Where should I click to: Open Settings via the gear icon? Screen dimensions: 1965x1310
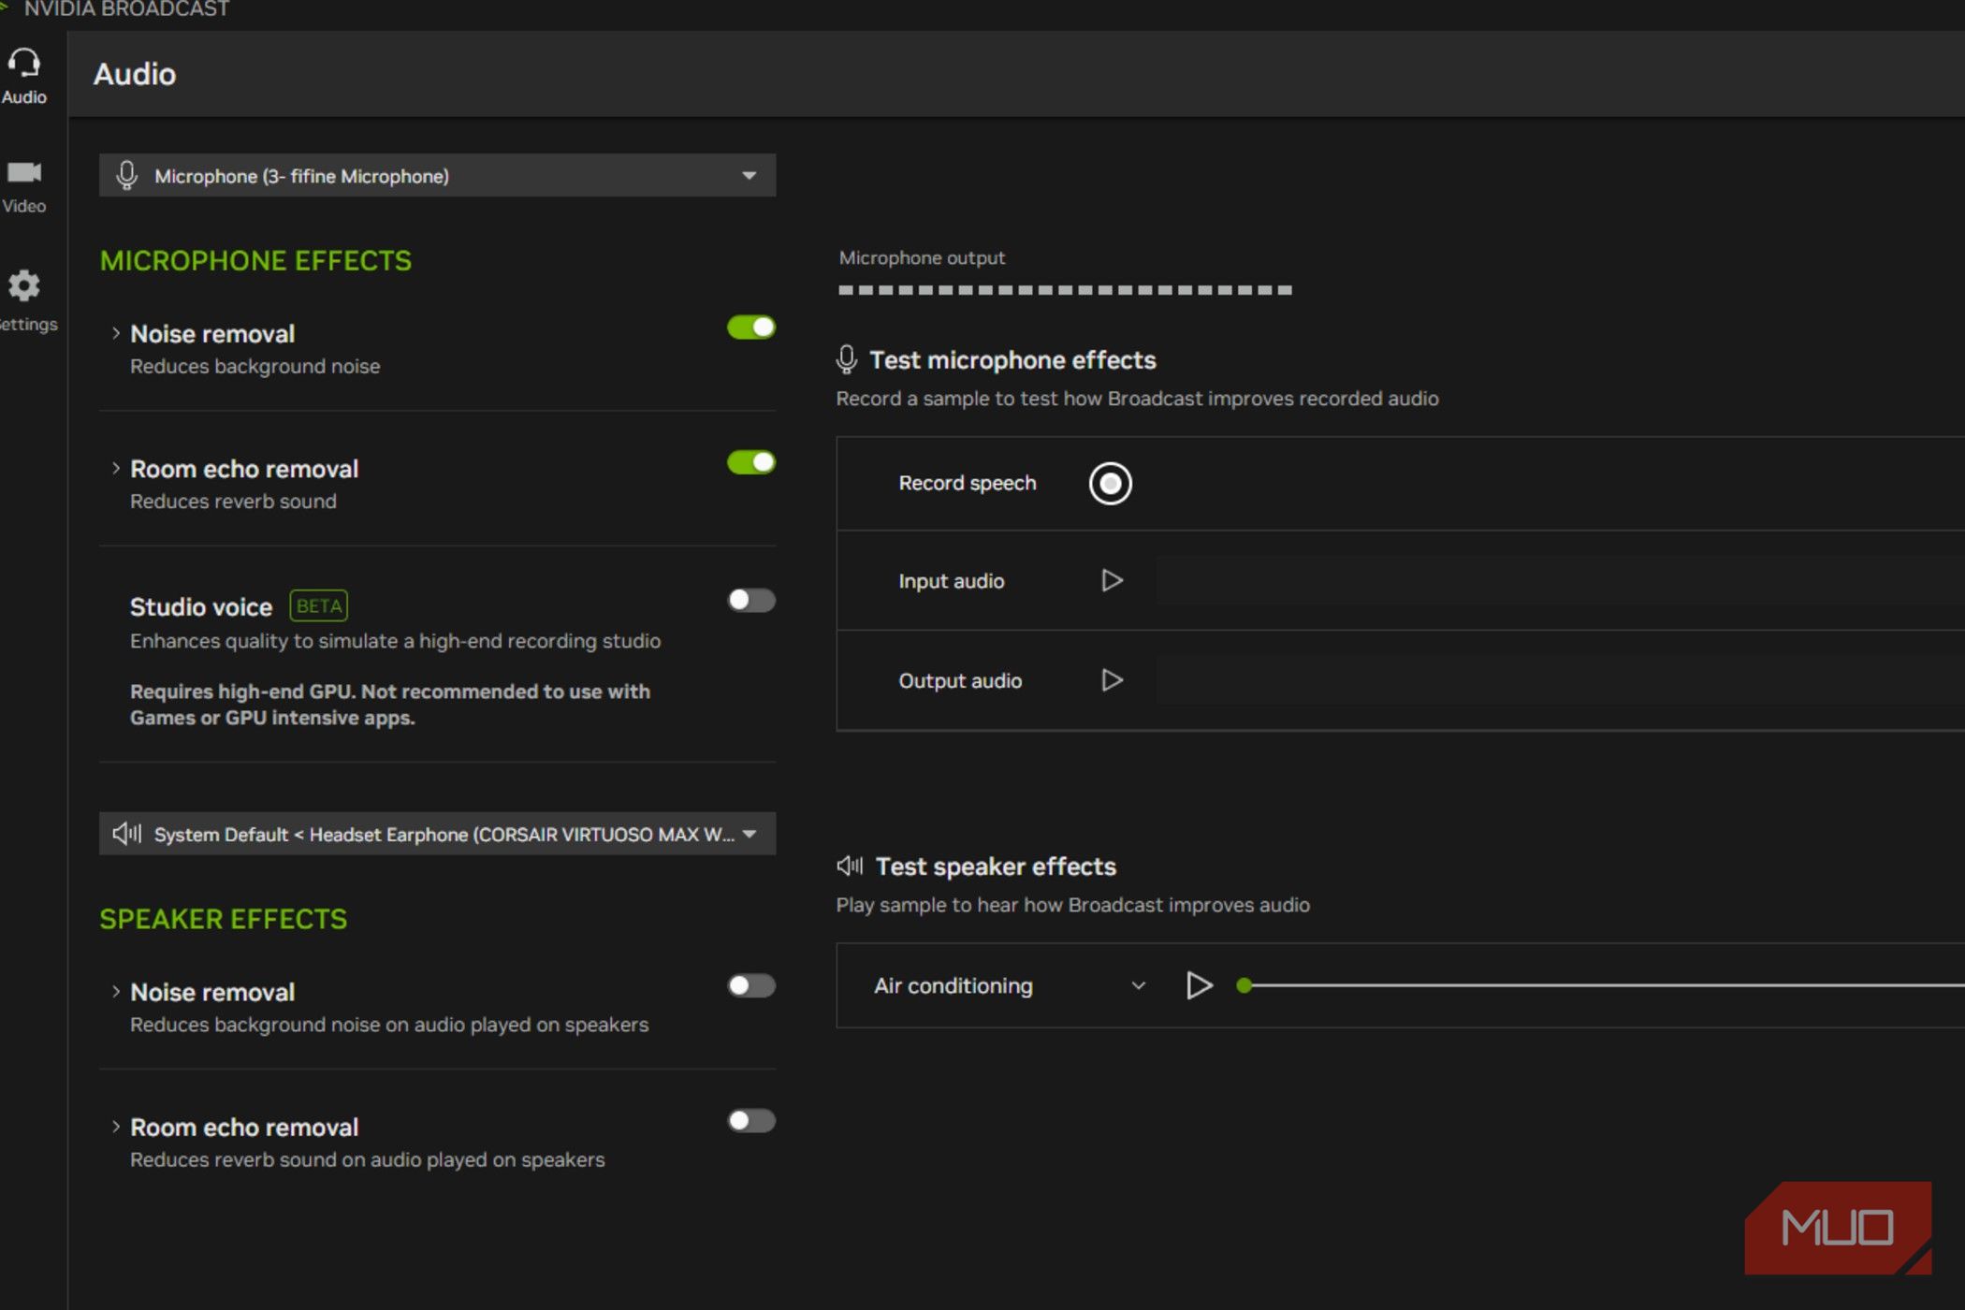click(x=24, y=286)
